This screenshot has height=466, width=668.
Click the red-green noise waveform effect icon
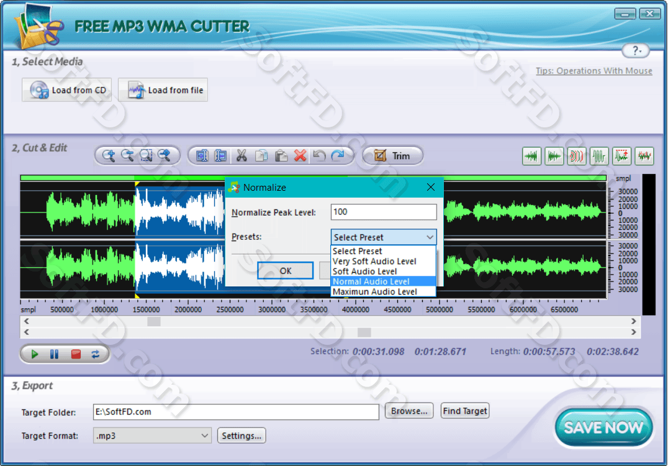point(644,156)
